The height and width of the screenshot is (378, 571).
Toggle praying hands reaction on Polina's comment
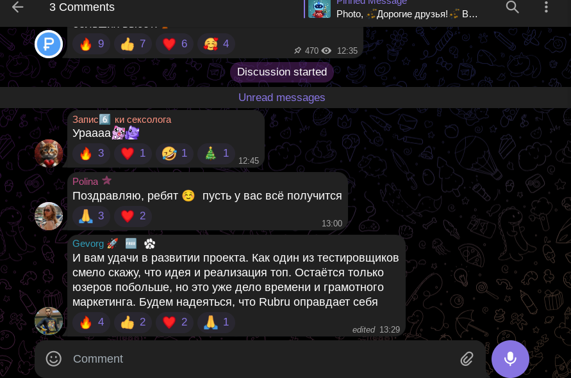[x=92, y=216]
